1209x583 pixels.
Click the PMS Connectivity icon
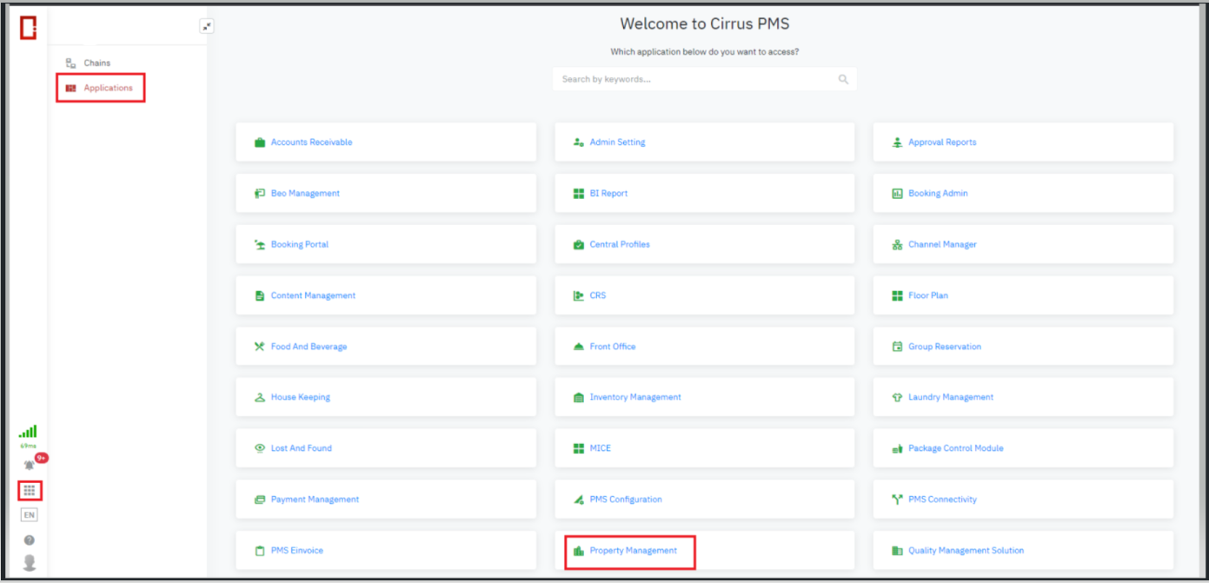point(897,500)
